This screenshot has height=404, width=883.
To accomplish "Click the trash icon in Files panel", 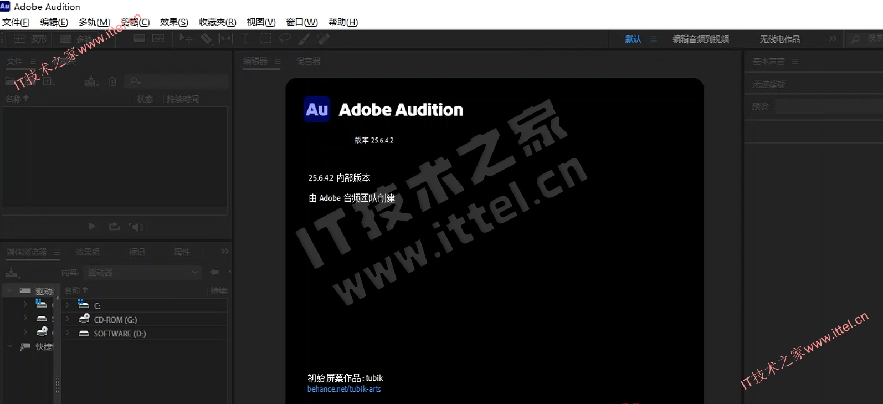I will [x=112, y=82].
